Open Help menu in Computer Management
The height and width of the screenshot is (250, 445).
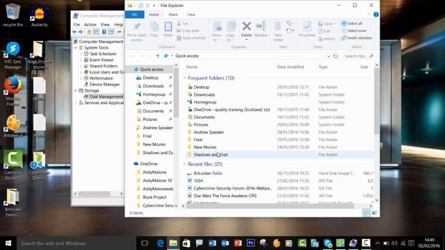point(118,25)
